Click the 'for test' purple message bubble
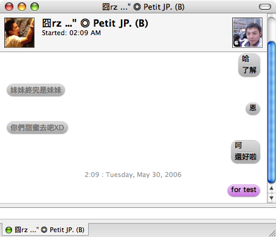 [x=244, y=190]
